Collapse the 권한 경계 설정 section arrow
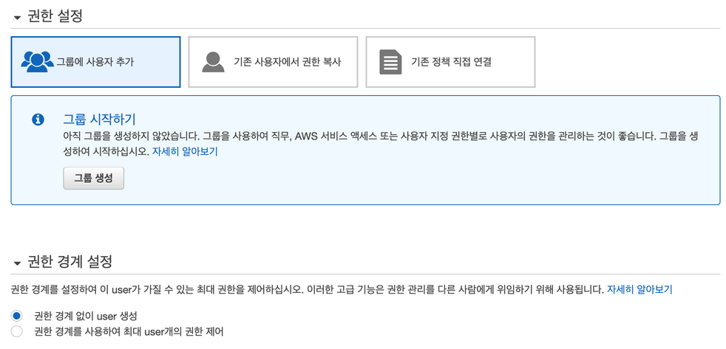This screenshot has width=726, height=349. coord(17,263)
